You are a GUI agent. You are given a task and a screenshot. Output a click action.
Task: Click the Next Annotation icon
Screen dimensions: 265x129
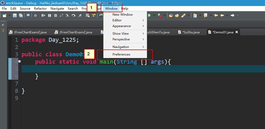click(195, 15)
